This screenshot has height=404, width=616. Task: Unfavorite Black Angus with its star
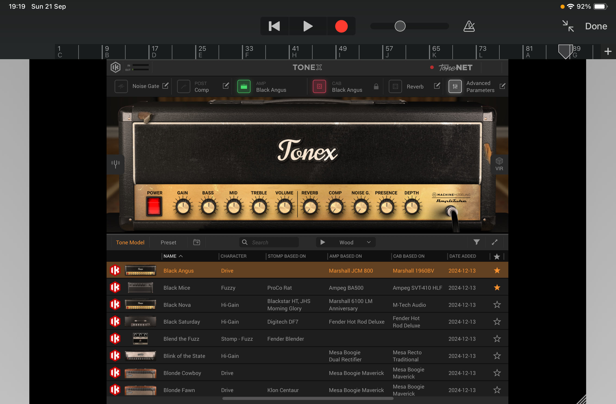(x=497, y=270)
